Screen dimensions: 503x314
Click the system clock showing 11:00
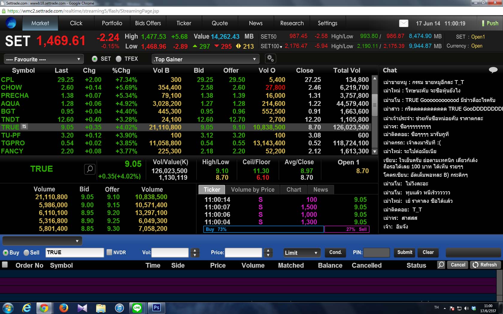click(488, 308)
